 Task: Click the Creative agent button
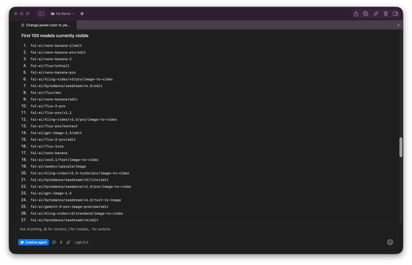click(x=33, y=242)
